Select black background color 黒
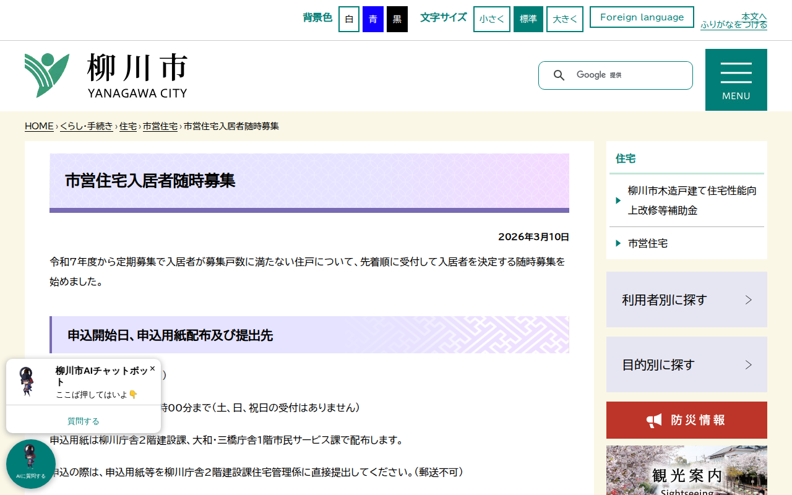This screenshot has height=495, width=792. pyautogui.click(x=397, y=19)
